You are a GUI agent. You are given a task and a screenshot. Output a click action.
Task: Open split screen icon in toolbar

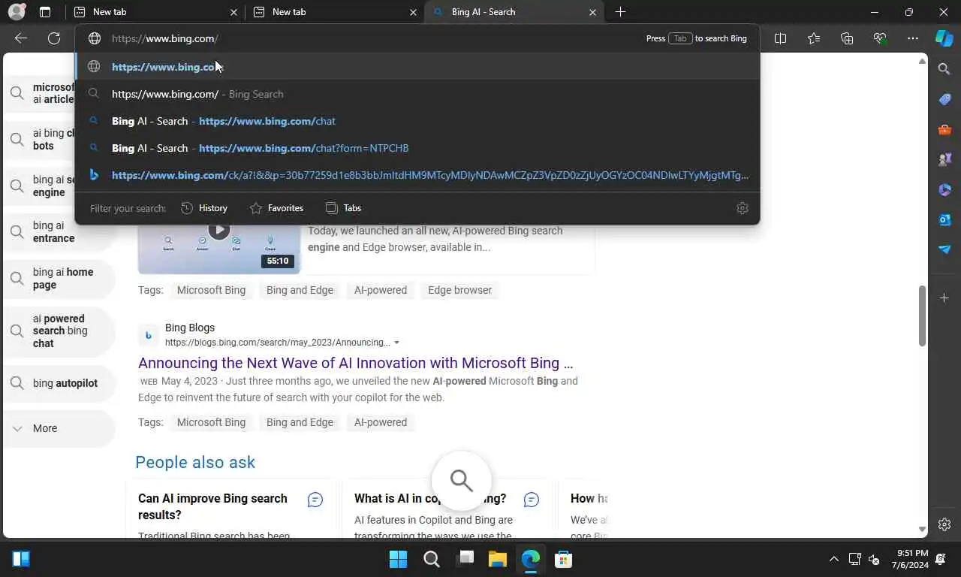(x=780, y=38)
